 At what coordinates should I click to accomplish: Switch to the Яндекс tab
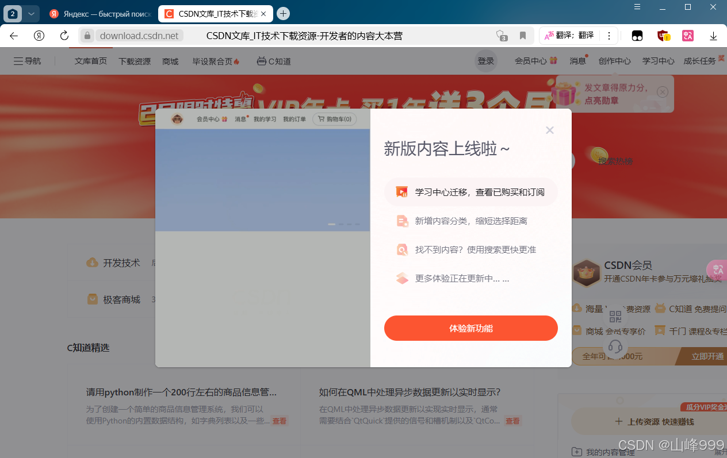pyautogui.click(x=100, y=13)
